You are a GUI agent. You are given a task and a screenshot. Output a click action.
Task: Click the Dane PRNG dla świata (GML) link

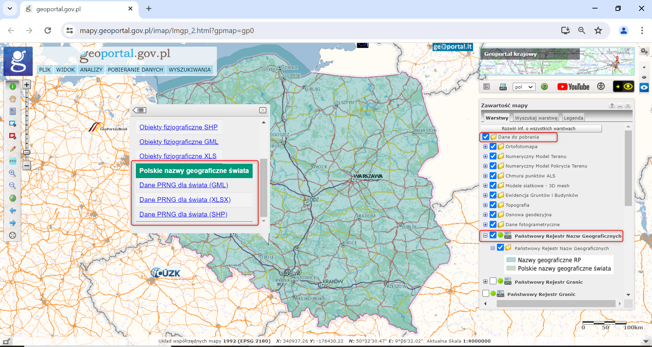click(x=184, y=185)
